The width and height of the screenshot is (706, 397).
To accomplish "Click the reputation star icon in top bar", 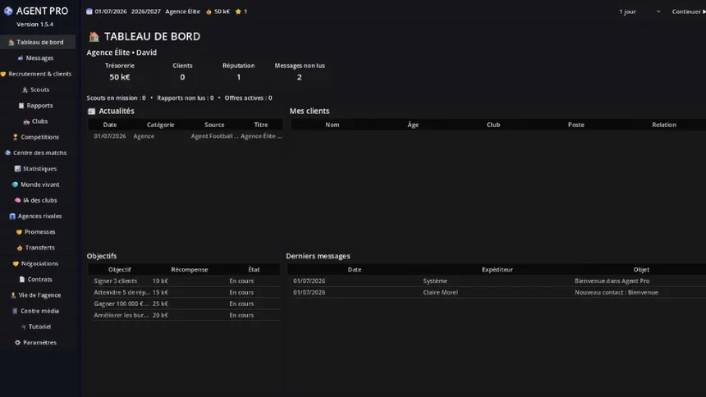I will [x=238, y=11].
